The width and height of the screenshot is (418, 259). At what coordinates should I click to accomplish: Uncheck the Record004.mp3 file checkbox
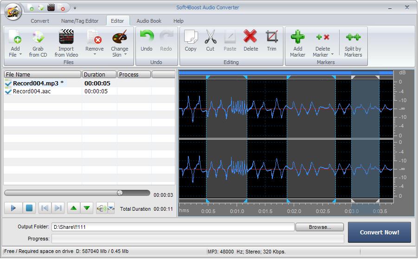[8, 84]
